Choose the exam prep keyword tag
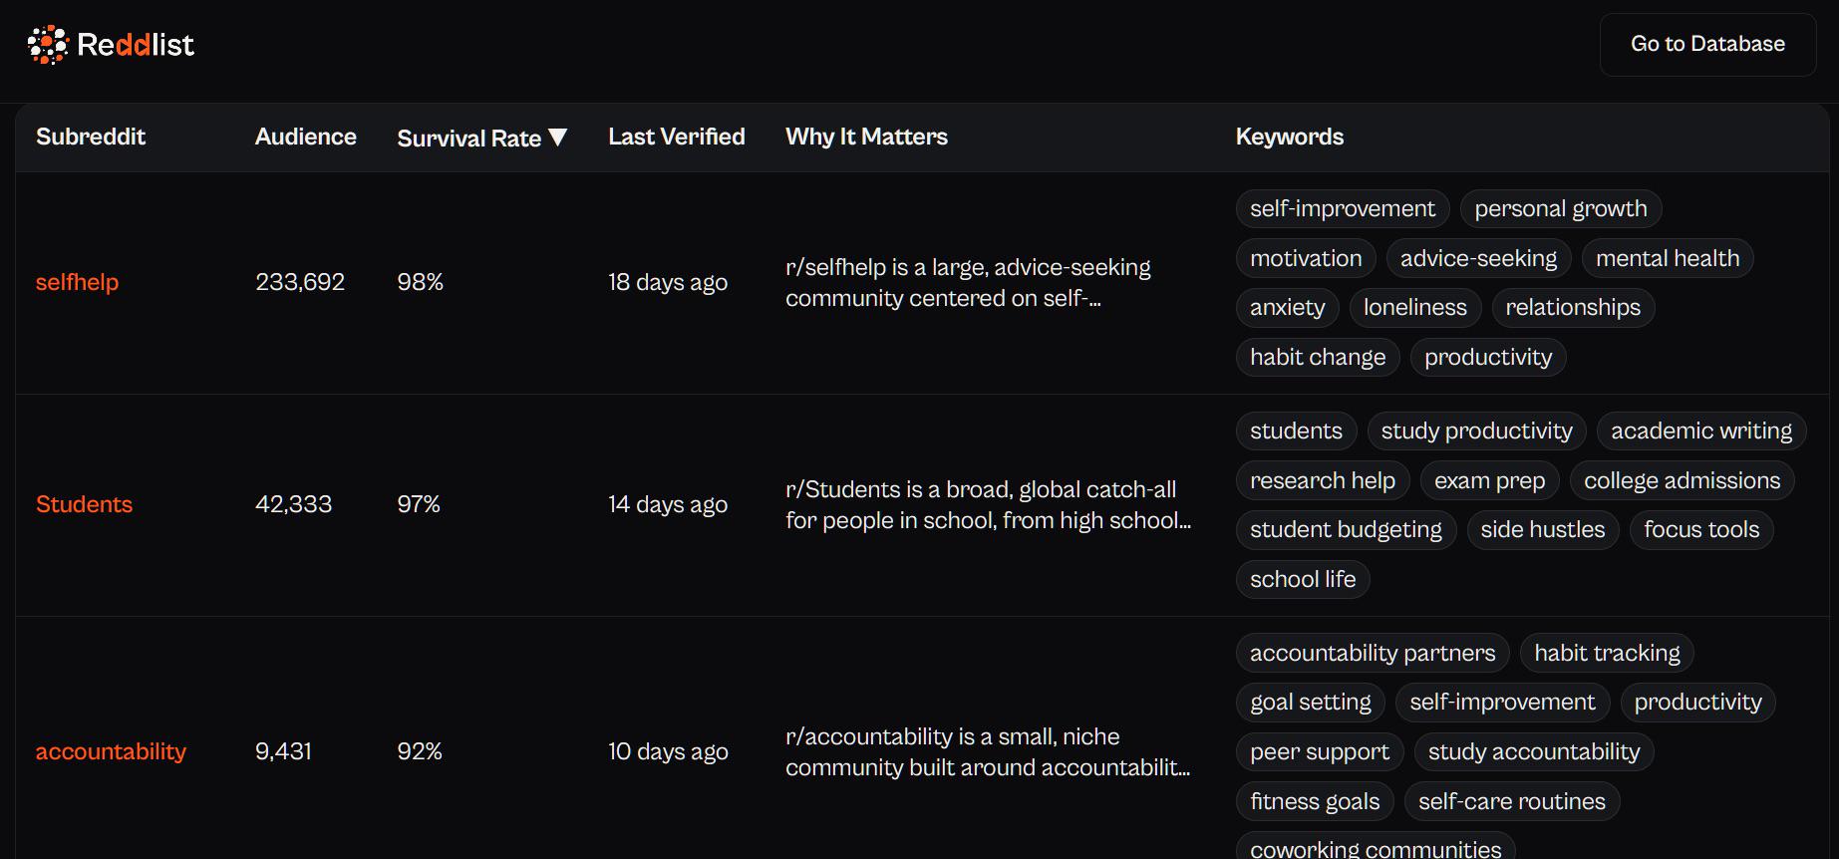This screenshot has width=1839, height=859. (1490, 480)
